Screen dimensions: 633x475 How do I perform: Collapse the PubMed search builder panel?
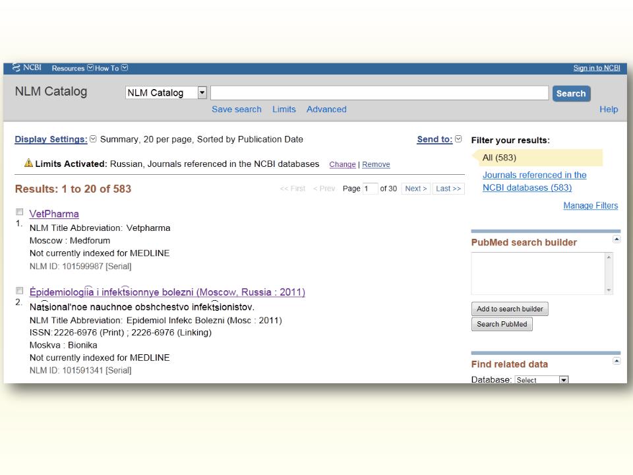click(x=617, y=239)
